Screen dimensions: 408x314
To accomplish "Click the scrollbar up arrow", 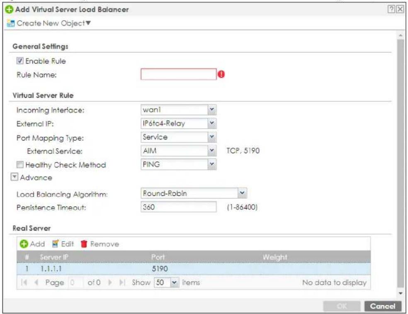I will [x=401, y=35].
